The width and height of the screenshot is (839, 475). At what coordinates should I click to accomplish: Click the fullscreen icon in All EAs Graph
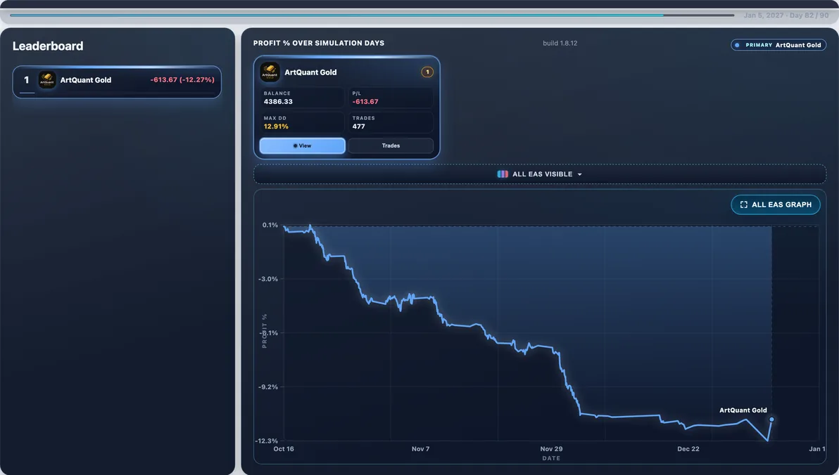[x=743, y=204]
